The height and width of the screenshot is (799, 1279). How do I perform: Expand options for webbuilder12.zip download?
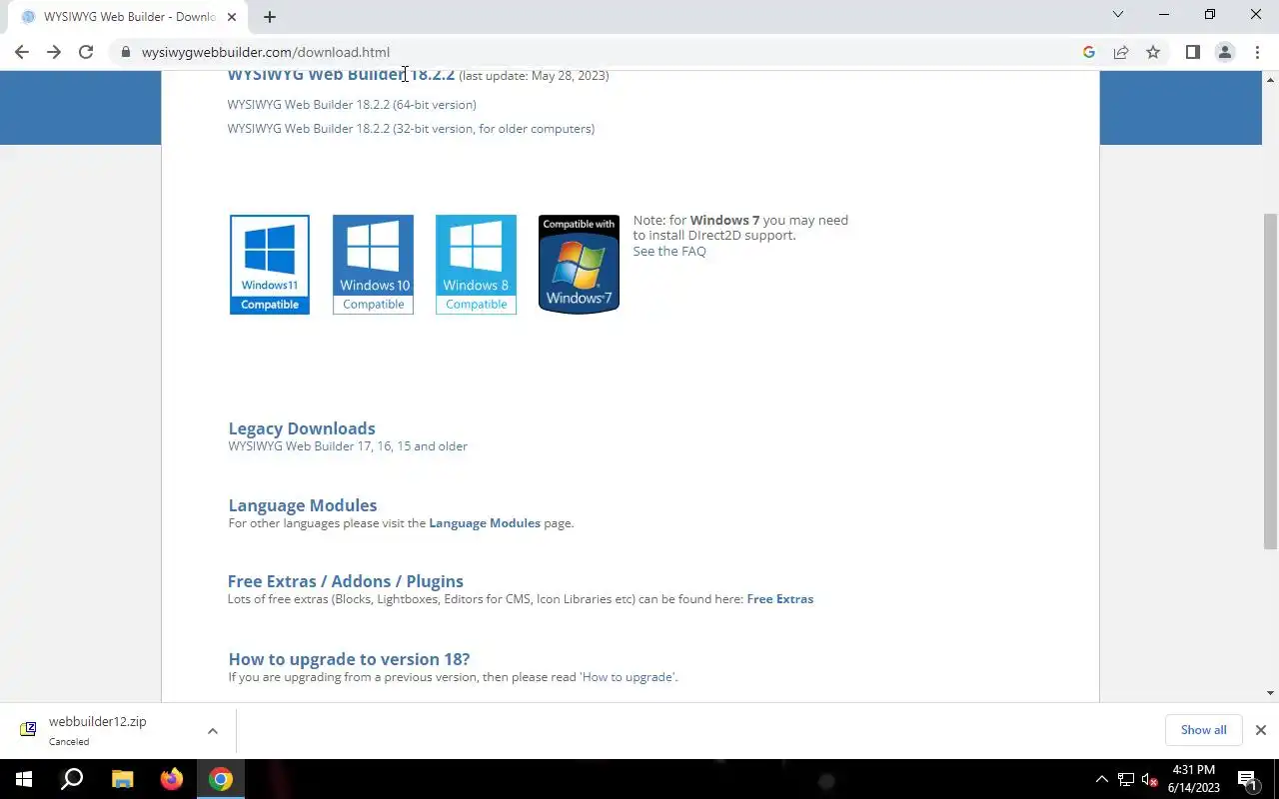pos(213,731)
